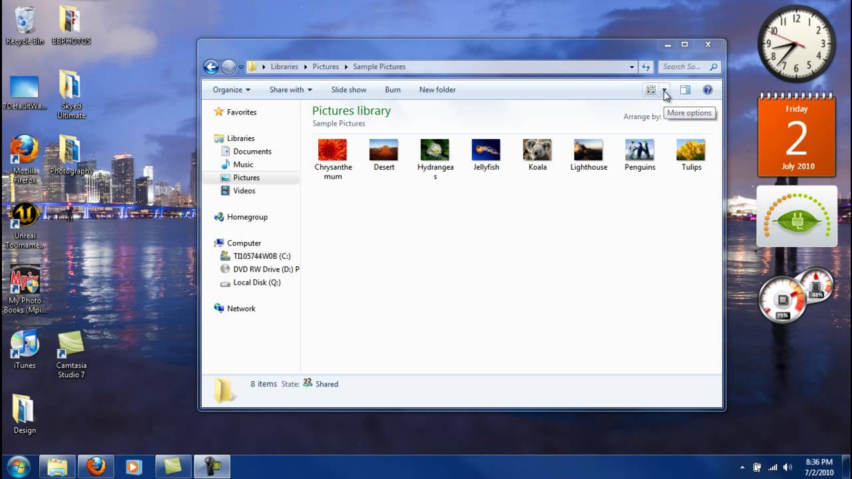The image size is (852, 479).
Task: Toggle the preview pane button
Action: point(685,90)
